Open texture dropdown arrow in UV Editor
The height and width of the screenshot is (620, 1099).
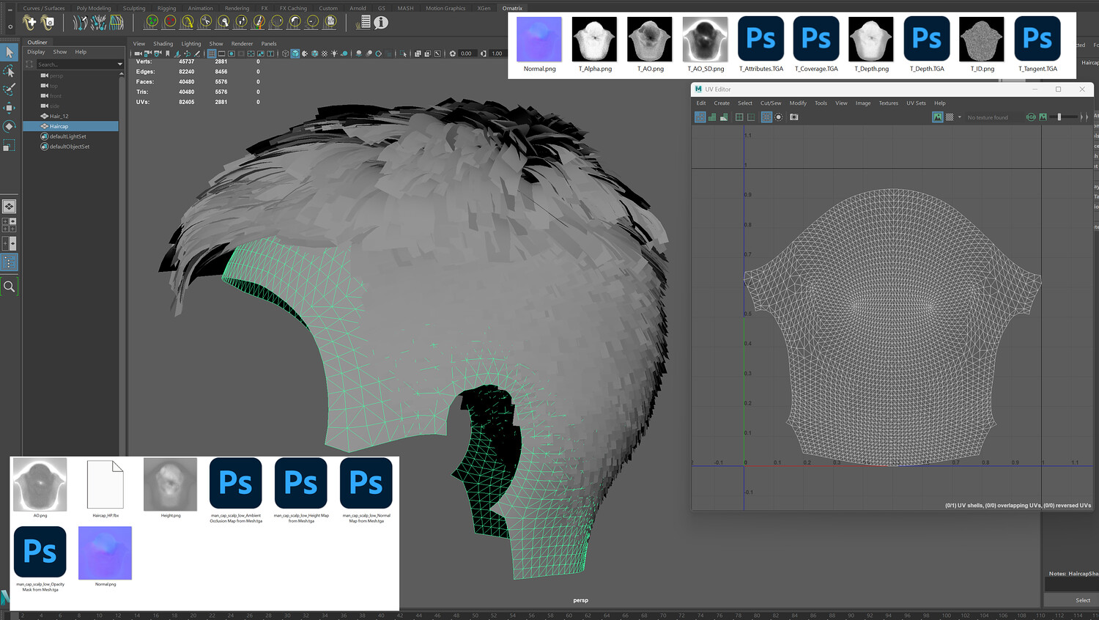tap(960, 117)
